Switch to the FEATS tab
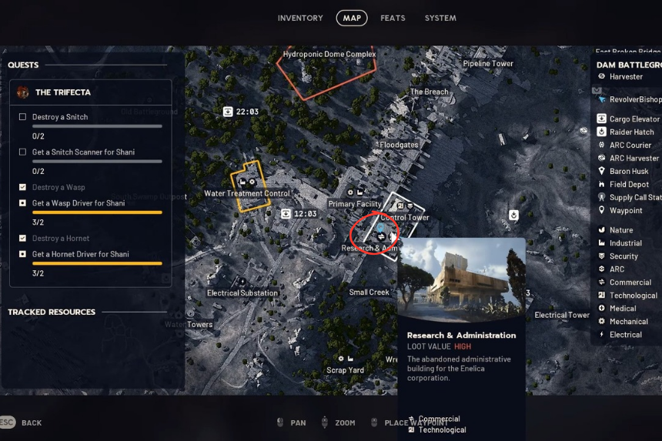The height and width of the screenshot is (441, 662). point(393,18)
